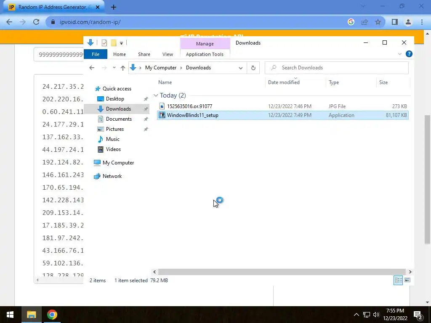Open Chrome profile icon
The height and width of the screenshot is (323, 431).
point(408,22)
